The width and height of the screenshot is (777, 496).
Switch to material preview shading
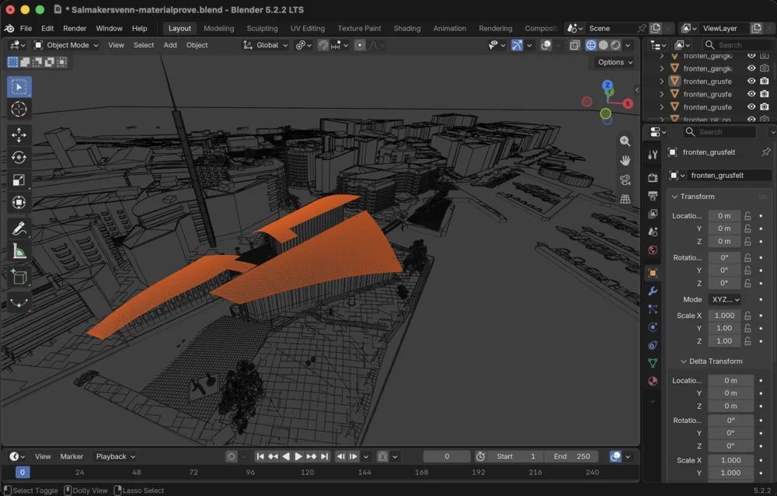[615, 45]
